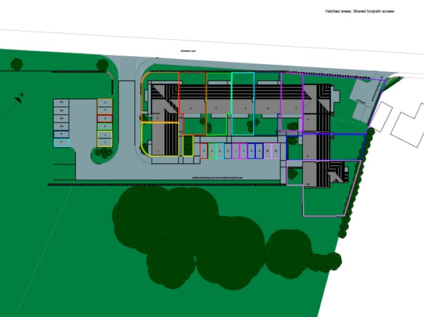Image resolution: width=424 pixels, height=317 pixels.
Task: Click the additional parking note text
Action: pyautogui.click(x=218, y=178)
